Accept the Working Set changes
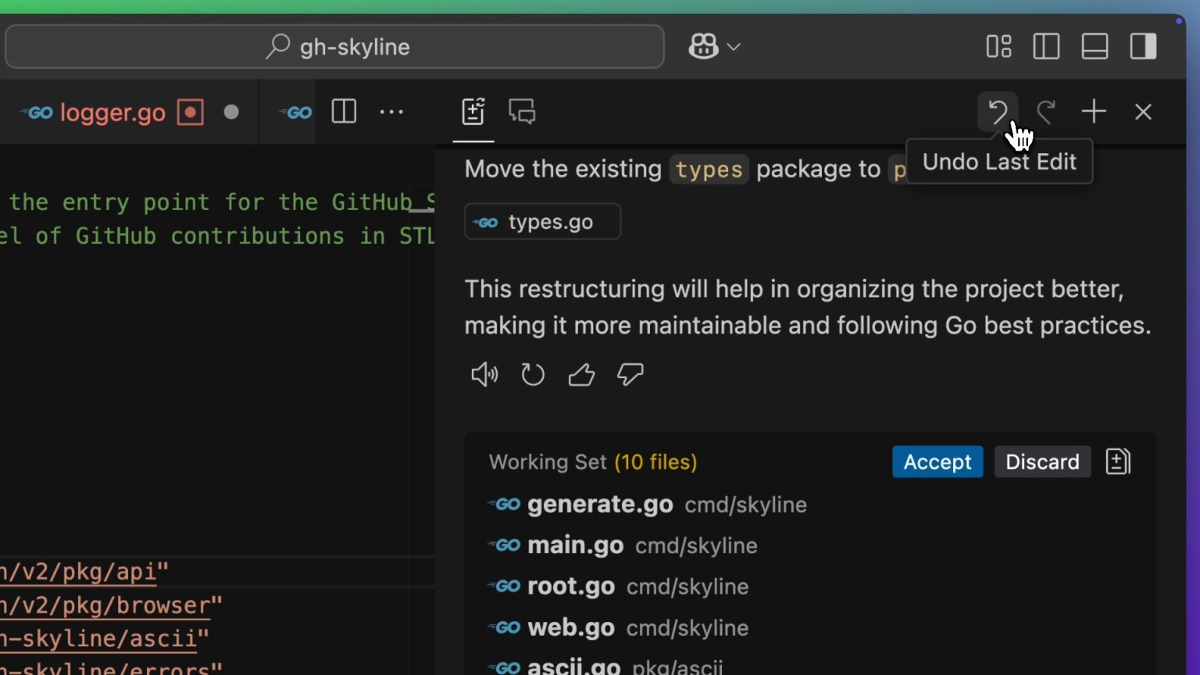This screenshot has height=675, width=1200. click(x=937, y=462)
